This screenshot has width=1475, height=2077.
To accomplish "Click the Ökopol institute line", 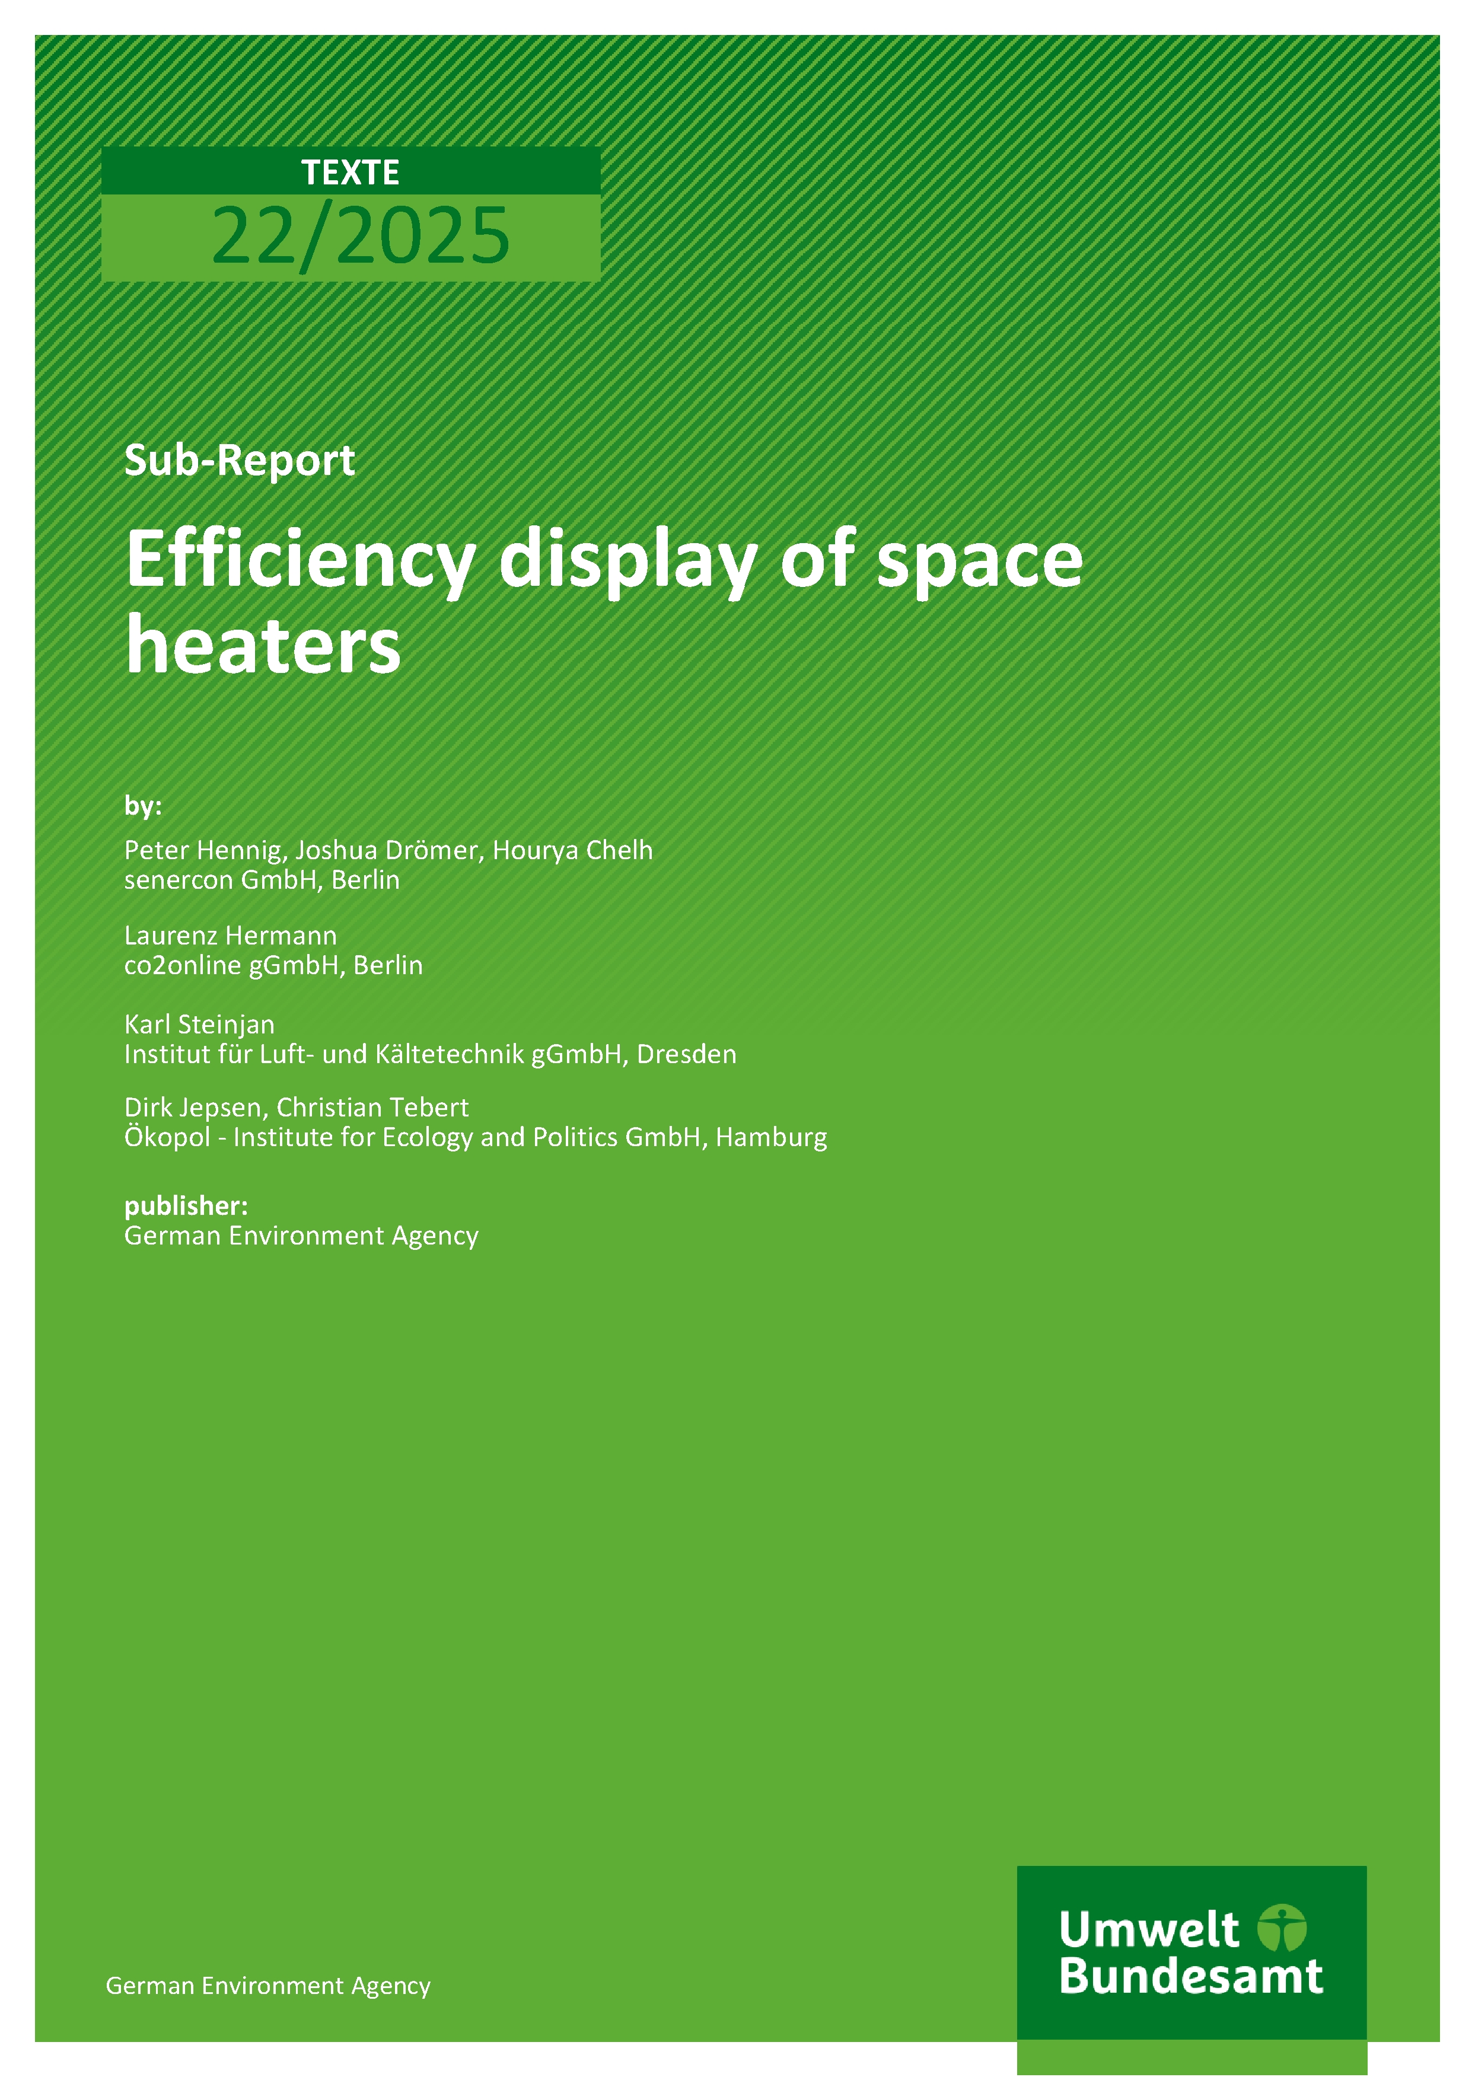I will pos(475,1137).
